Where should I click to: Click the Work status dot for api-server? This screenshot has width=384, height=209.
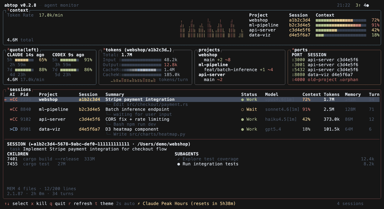[242, 120]
